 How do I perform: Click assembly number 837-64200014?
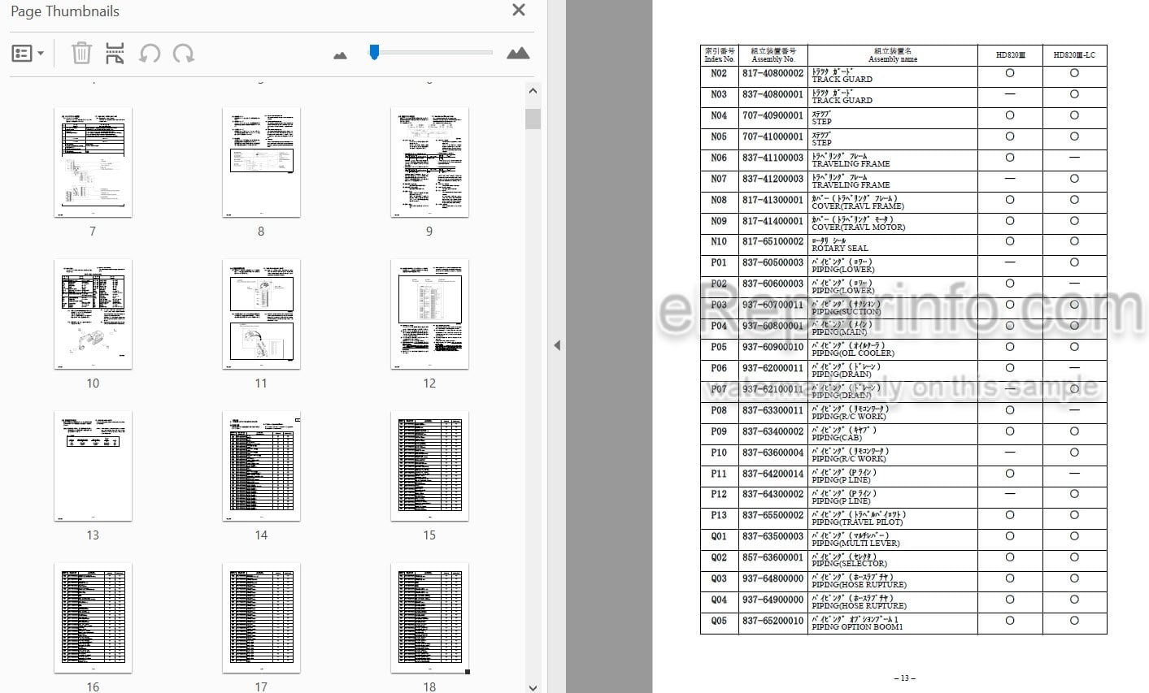(x=773, y=474)
